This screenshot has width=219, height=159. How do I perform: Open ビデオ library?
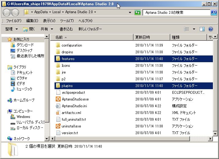click(x=21, y=84)
